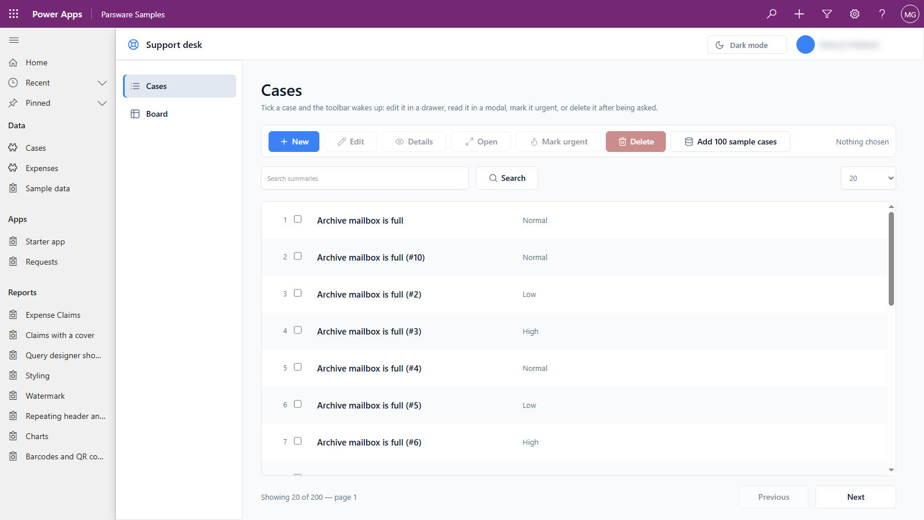
Task: Tick checkbox for Archive mailbox is full (#5)
Action: [x=298, y=404]
